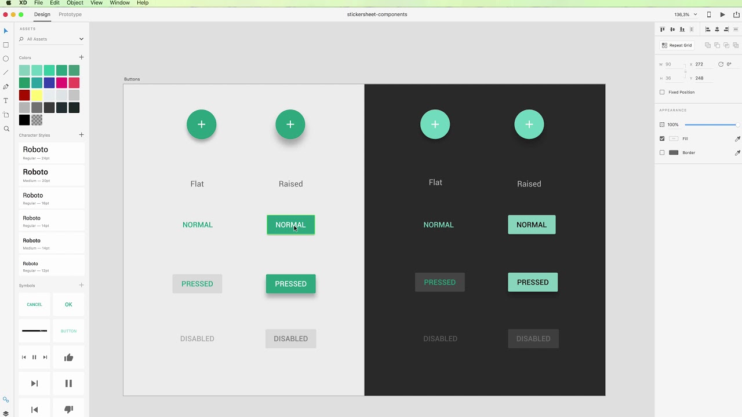This screenshot has height=417, width=742.
Task: Select the light flat PRESSED button
Action: pyautogui.click(x=197, y=284)
